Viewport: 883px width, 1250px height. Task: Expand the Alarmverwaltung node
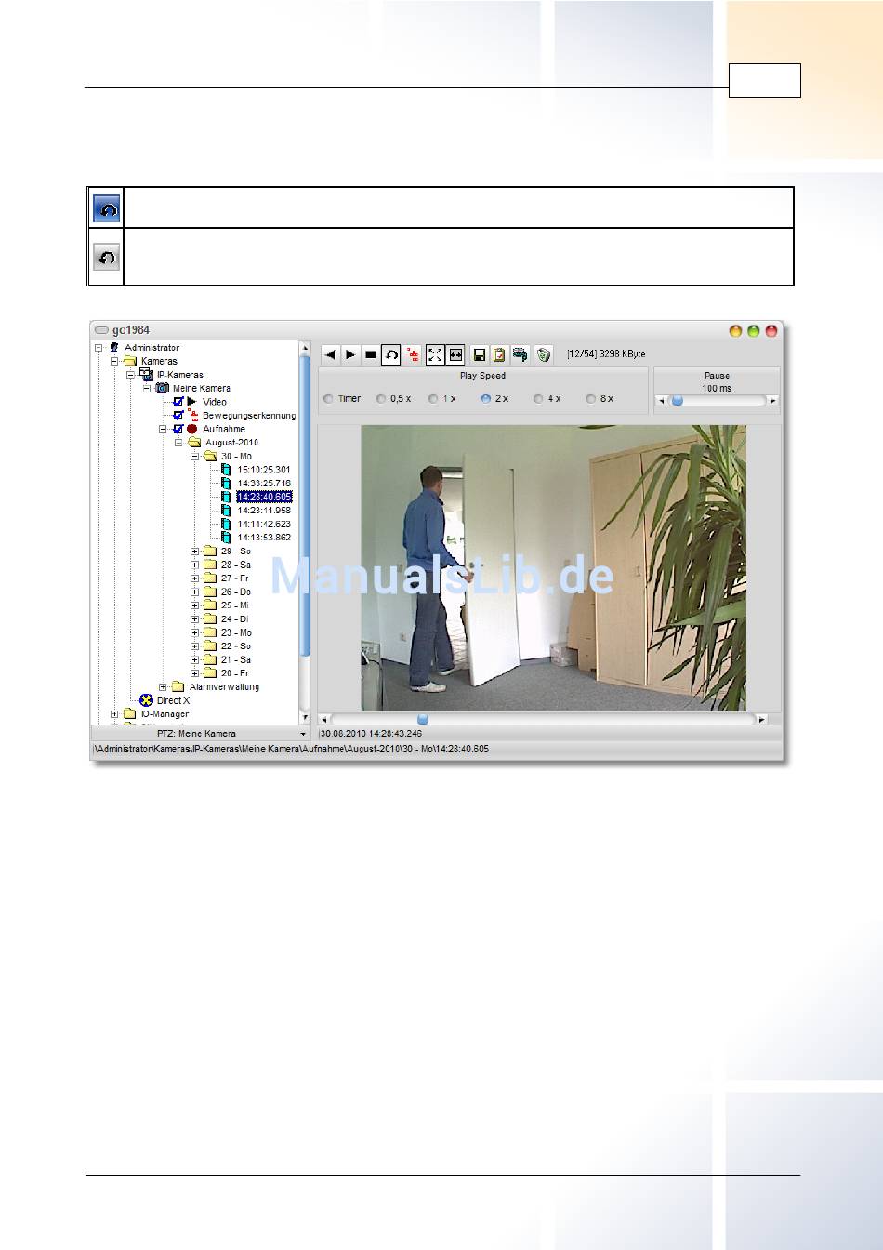click(163, 687)
